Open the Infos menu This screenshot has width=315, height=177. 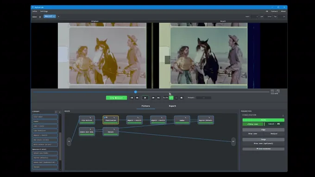(35, 12)
